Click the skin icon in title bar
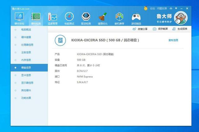 coord(171,8)
